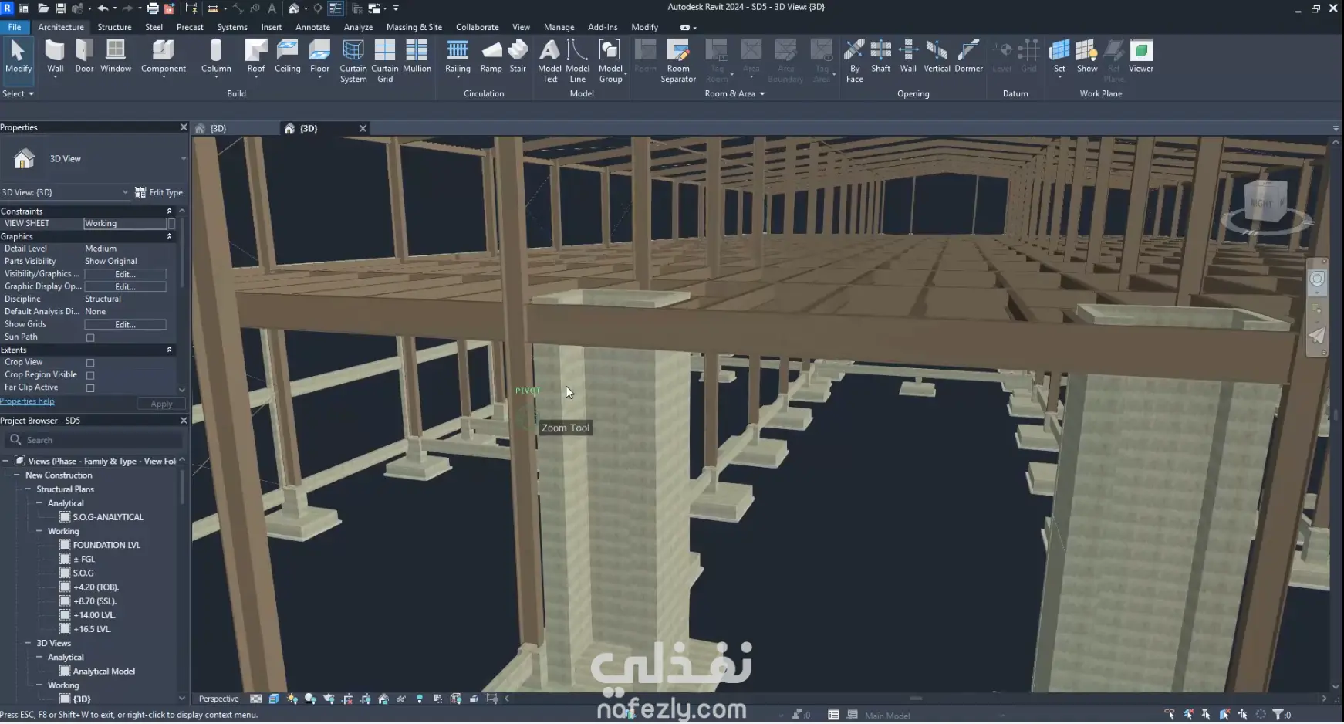Select the Model Text tool
Image resolution: width=1344 pixels, height=724 pixels.
click(x=549, y=61)
